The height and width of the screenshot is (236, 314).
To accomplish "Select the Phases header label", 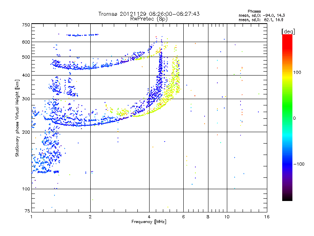I will coord(254,11).
